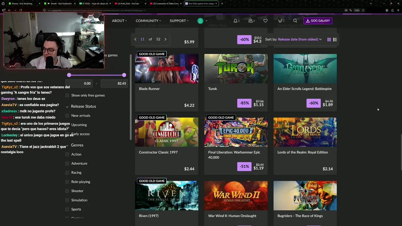Click the search magnifier icon
The image size is (402, 226).
295,21
